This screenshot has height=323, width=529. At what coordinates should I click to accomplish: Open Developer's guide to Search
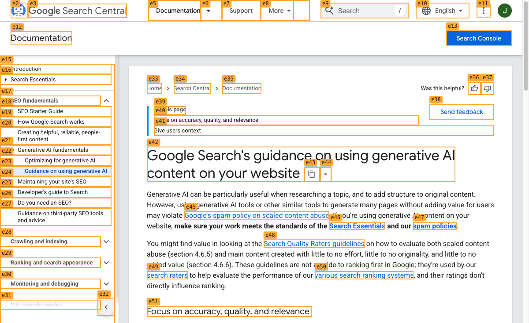[x=56, y=192]
